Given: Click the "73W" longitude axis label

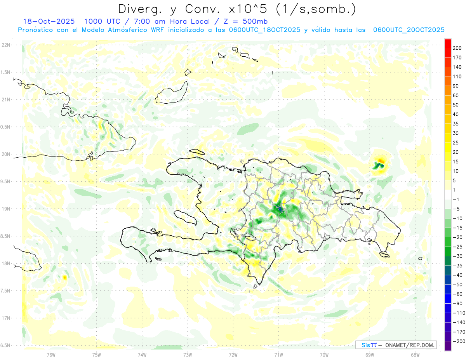Looking at the screenshot, I should (188, 355).
